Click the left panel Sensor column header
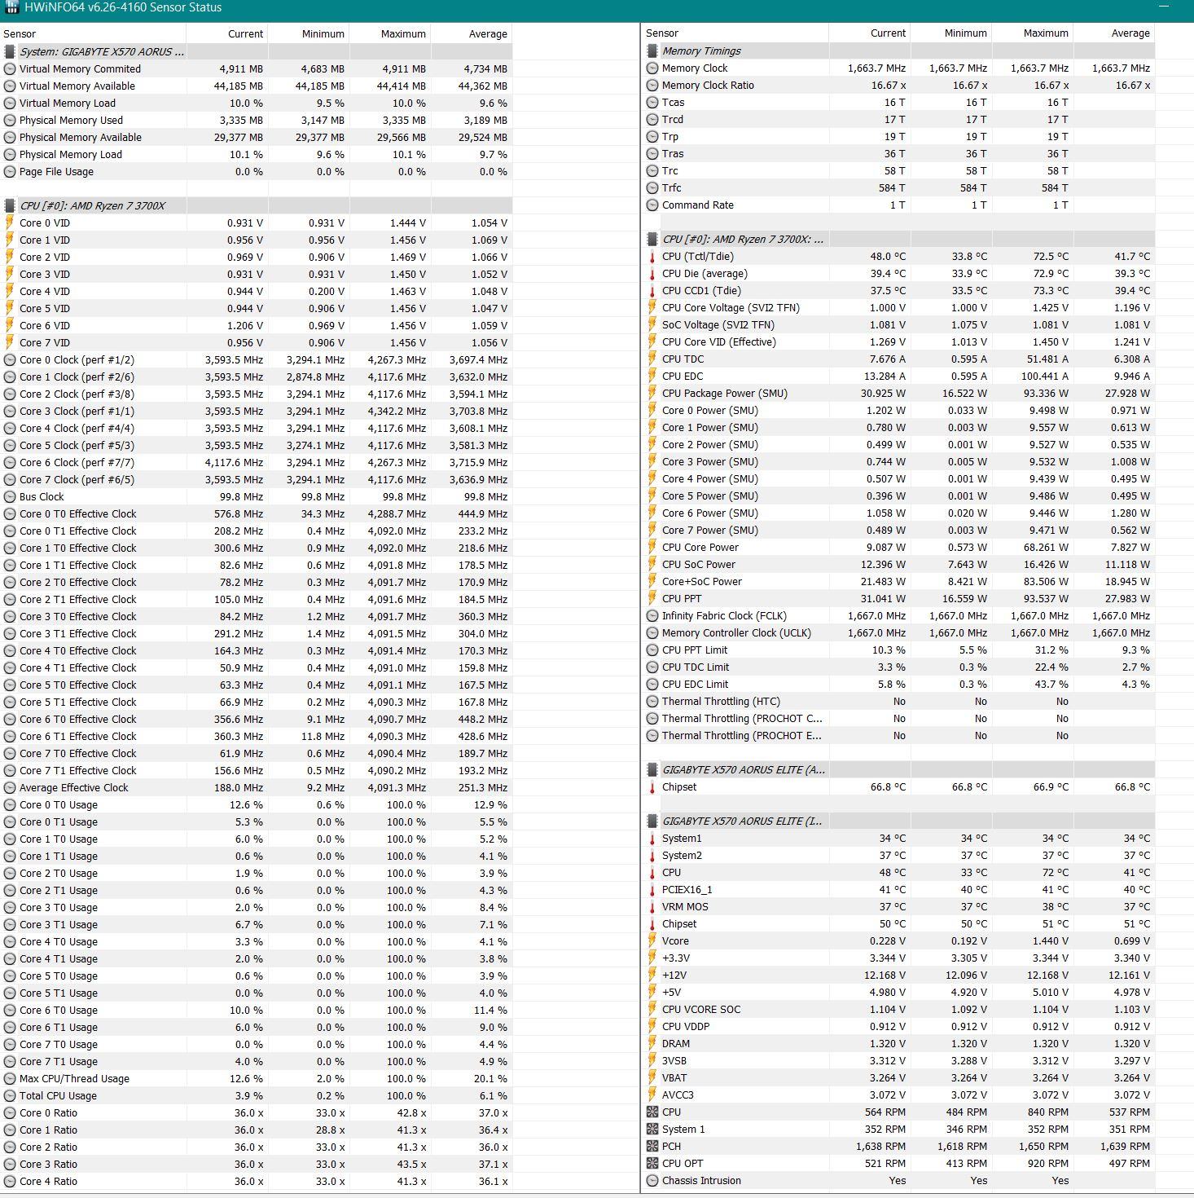 click(93, 33)
